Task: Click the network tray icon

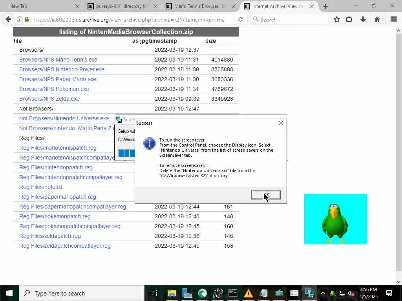Action: pyautogui.click(x=342, y=293)
